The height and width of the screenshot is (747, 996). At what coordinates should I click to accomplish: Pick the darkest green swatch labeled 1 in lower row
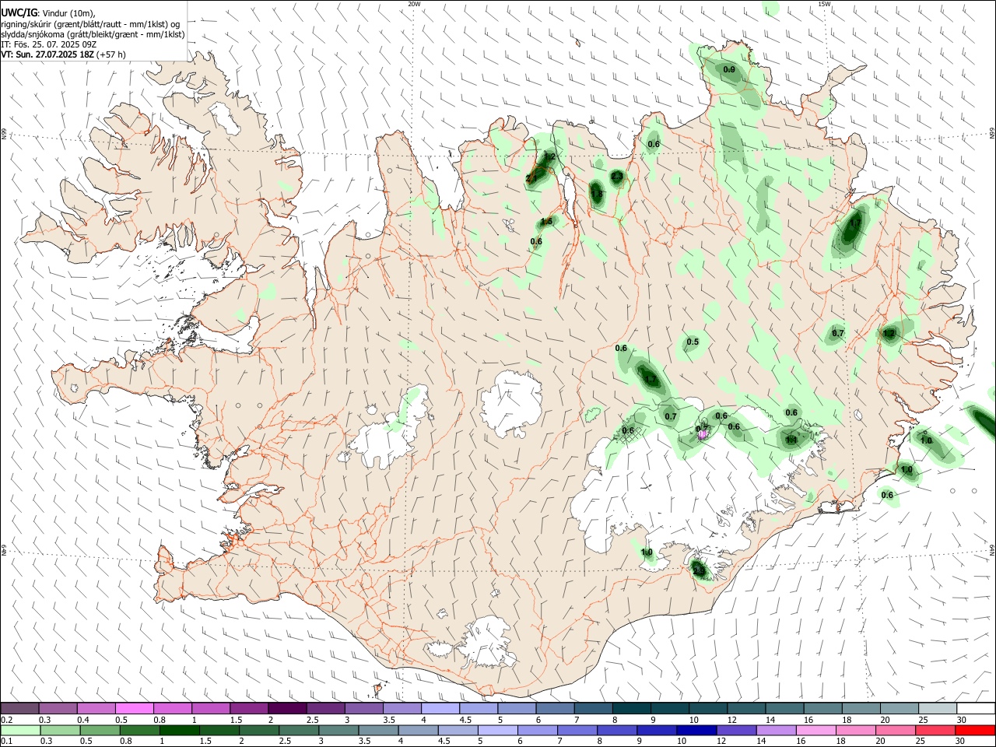[x=179, y=731]
